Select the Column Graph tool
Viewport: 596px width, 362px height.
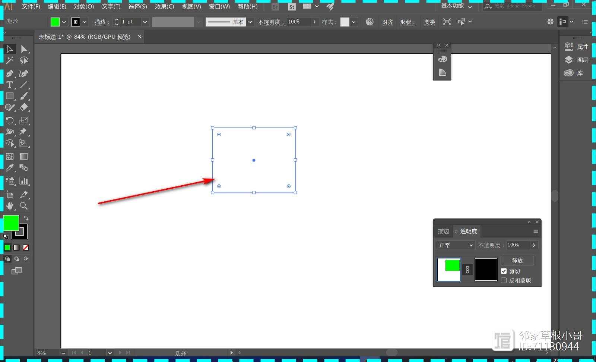click(24, 181)
